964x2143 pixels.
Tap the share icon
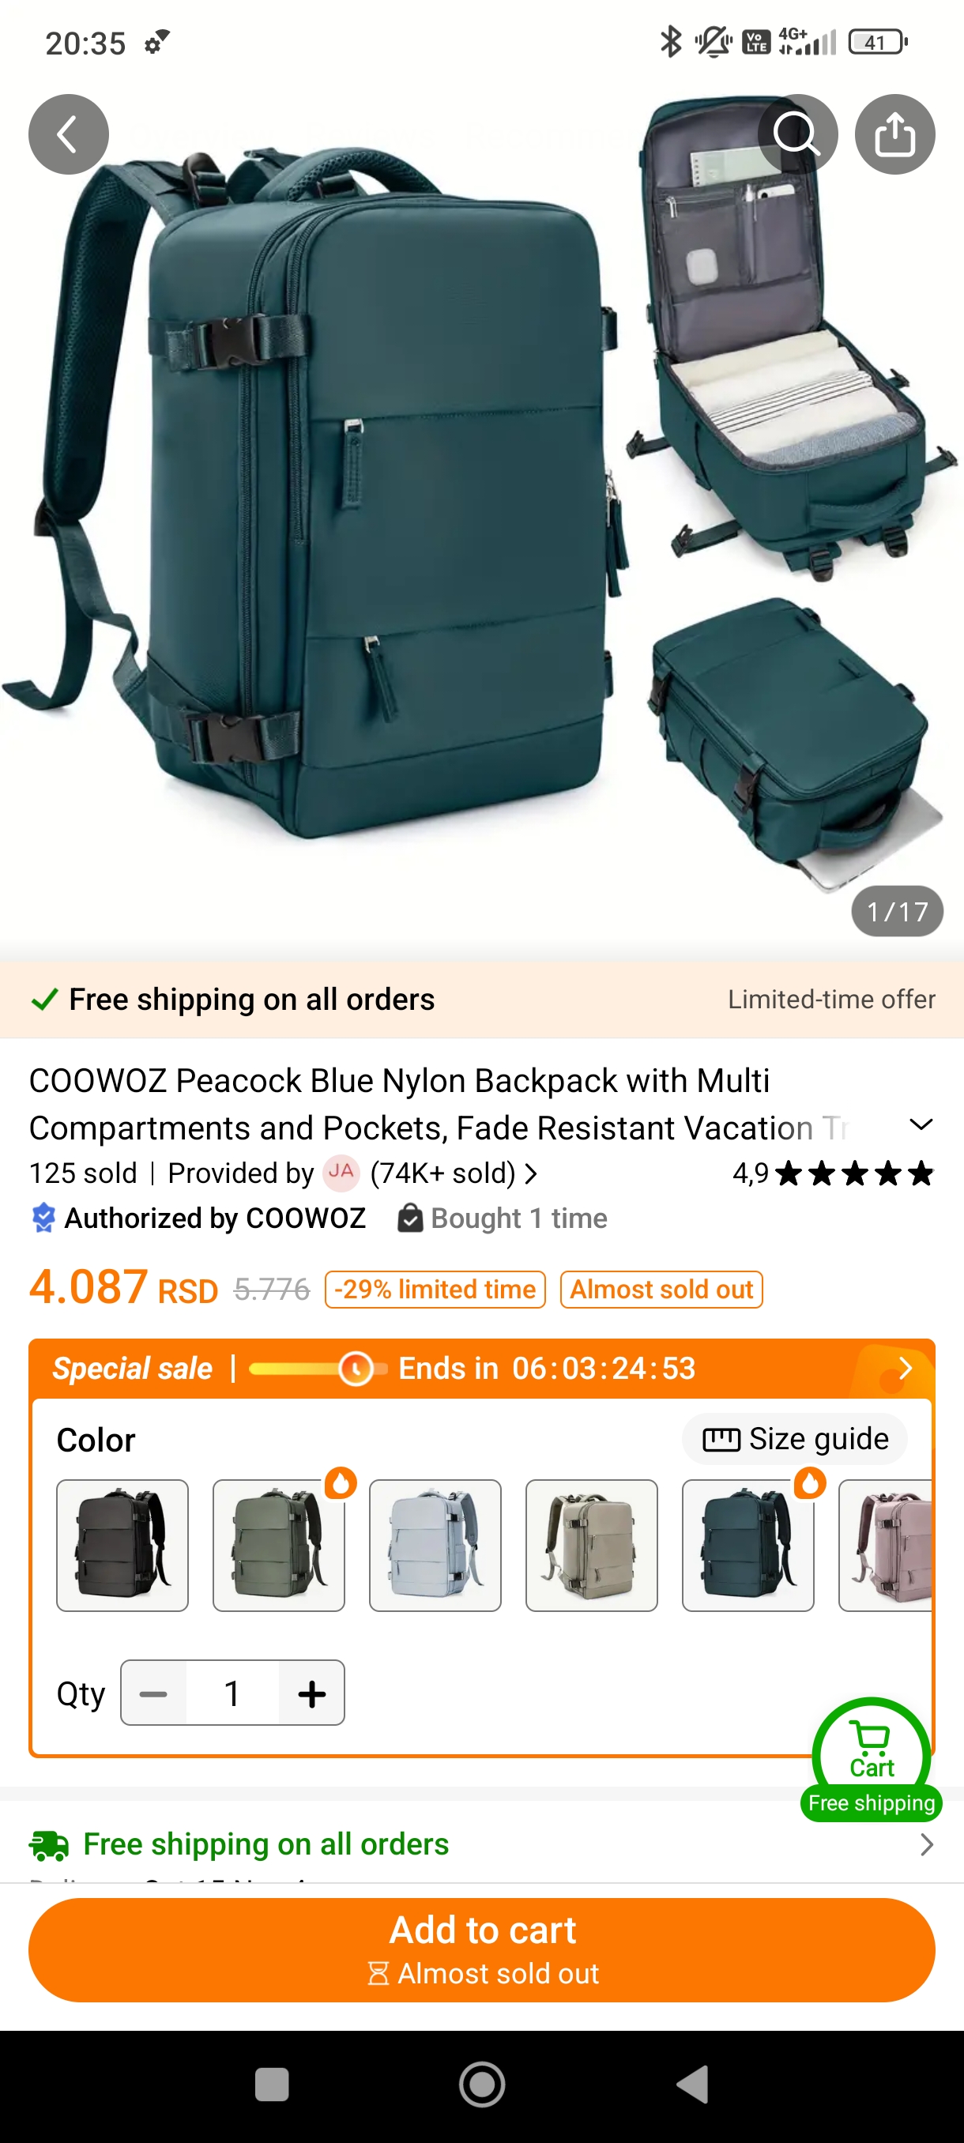pos(895,134)
